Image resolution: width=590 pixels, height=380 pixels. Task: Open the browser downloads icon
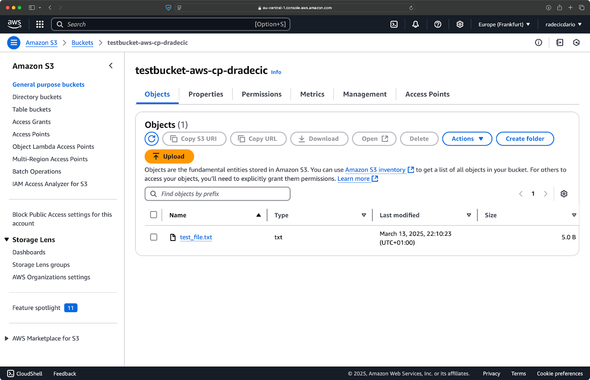point(548,7)
